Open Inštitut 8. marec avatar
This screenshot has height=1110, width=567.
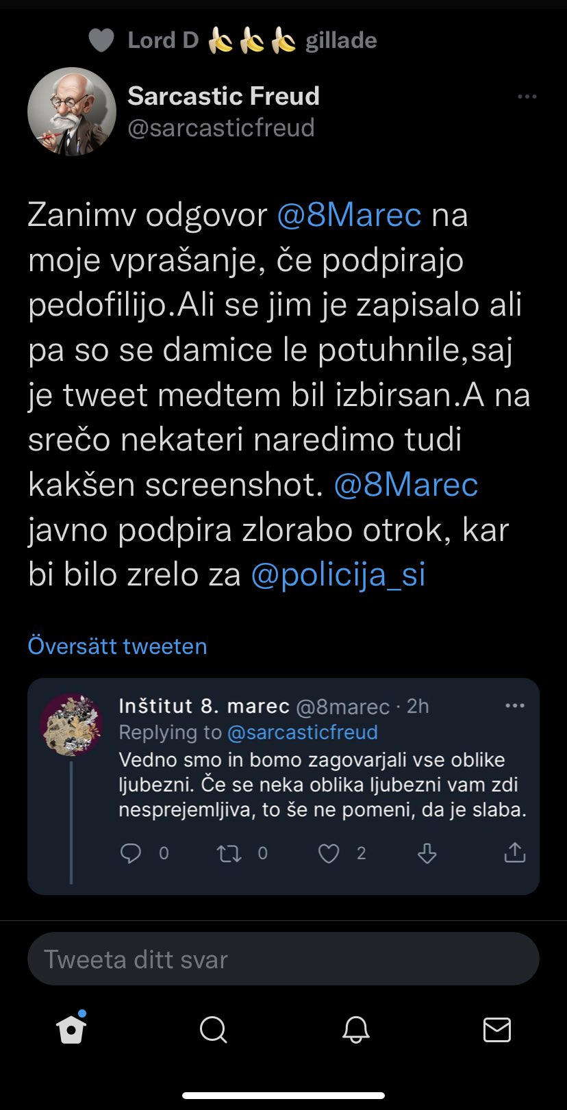tap(71, 724)
